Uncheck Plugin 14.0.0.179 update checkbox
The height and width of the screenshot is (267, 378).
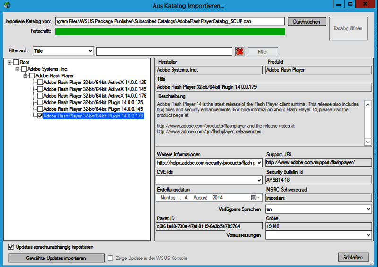tap(40, 116)
